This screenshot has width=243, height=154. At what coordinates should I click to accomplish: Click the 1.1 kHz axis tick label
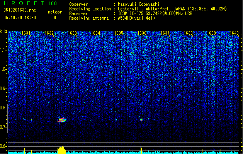[x=3, y=50]
